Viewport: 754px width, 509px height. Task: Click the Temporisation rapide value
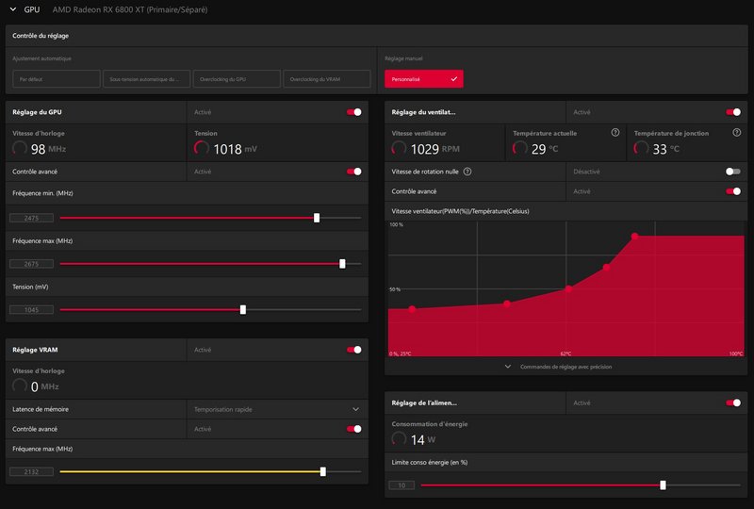[x=223, y=409]
